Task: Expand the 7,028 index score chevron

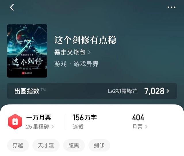Action: click(168, 91)
